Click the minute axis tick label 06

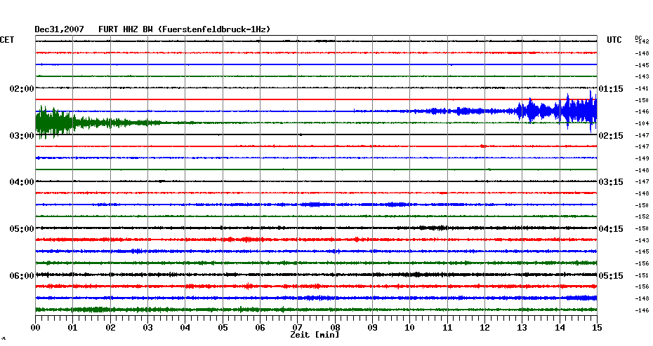click(x=260, y=328)
